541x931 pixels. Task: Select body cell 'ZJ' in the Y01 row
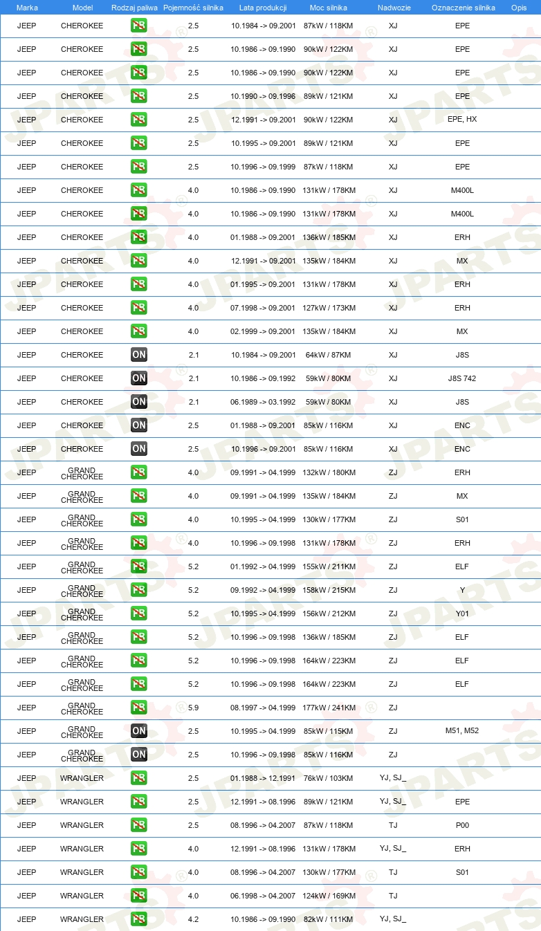pyautogui.click(x=393, y=614)
